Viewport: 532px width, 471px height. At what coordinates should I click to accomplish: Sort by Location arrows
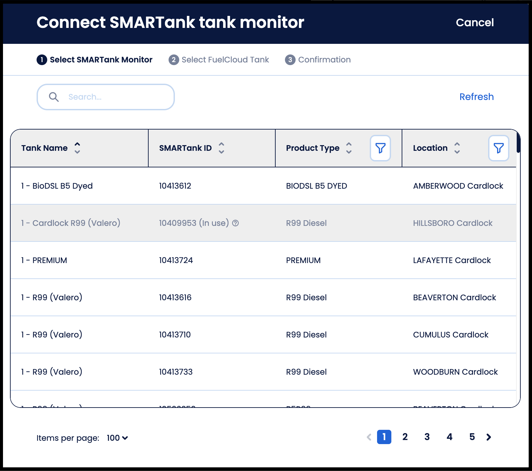coord(457,148)
